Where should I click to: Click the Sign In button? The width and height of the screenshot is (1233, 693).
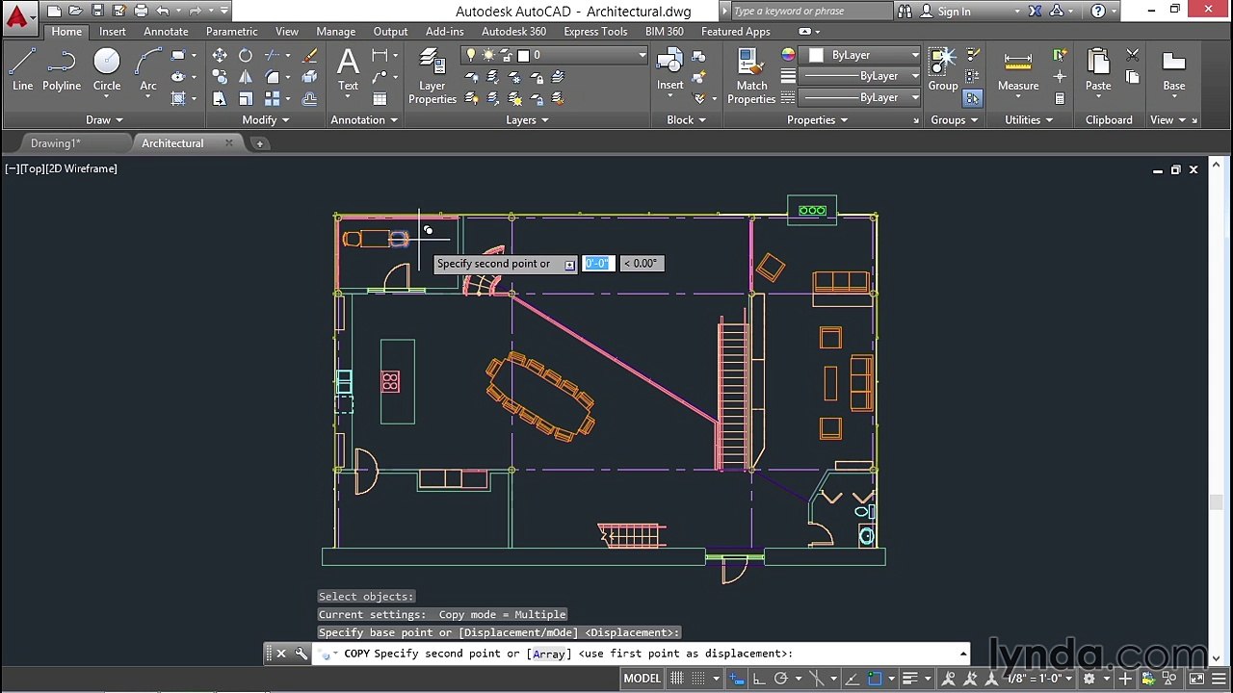pos(944,12)
